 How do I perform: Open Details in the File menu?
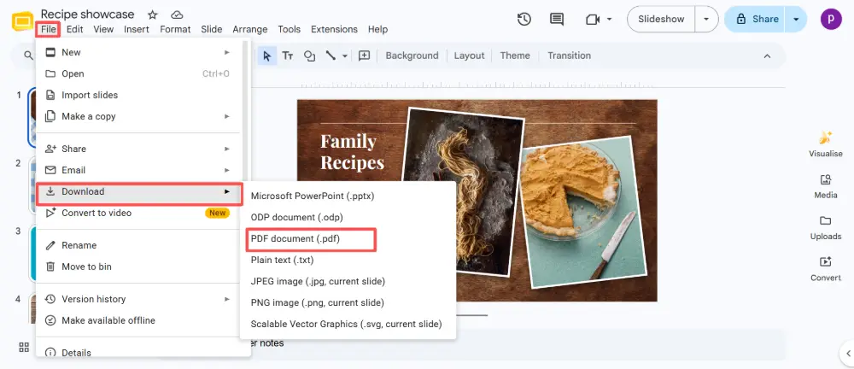139,353
